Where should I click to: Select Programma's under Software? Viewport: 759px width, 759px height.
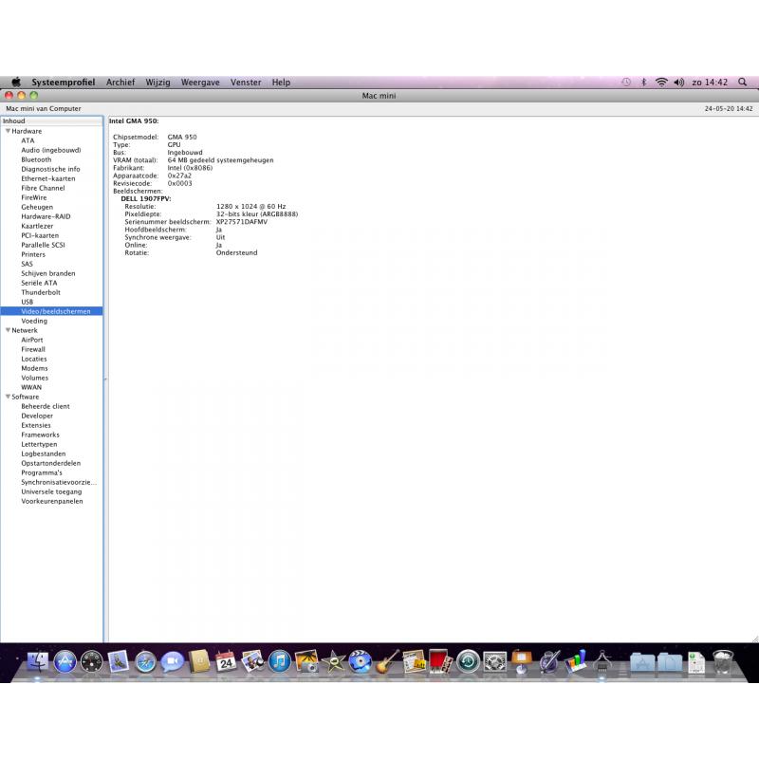click(42, 472)
